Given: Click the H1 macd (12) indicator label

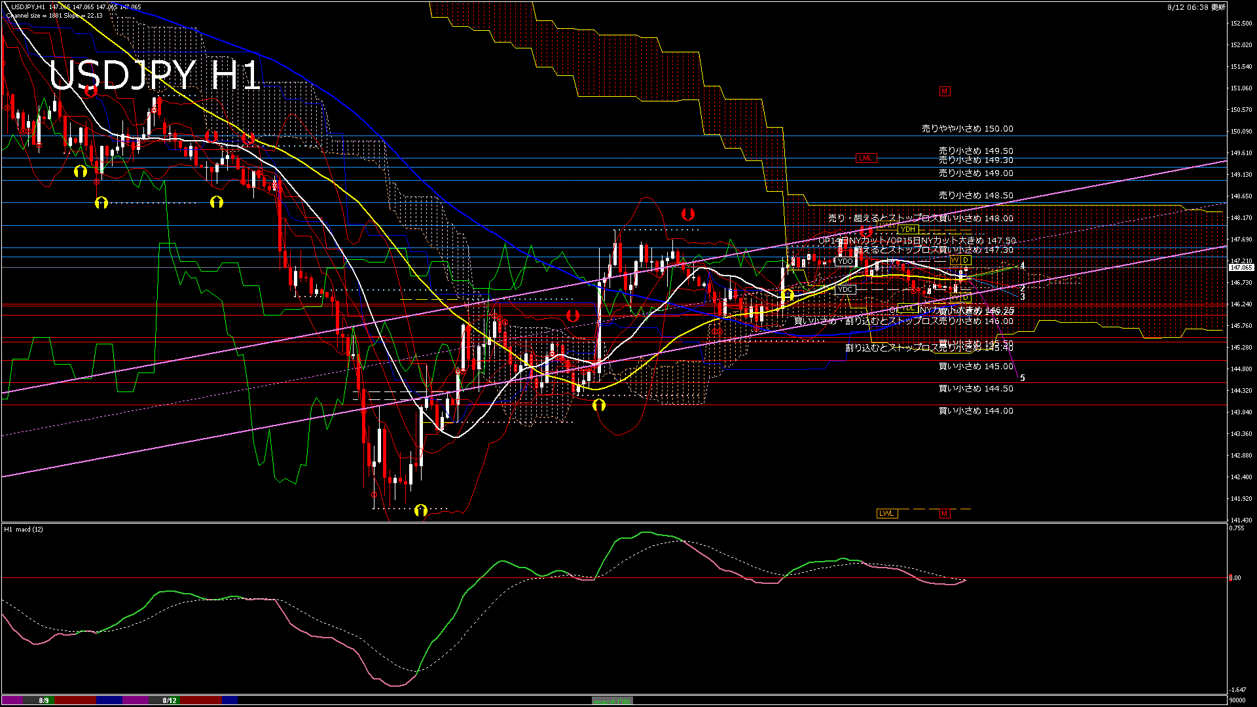Looking at the screenshot, I should click(x=24, y=529).
